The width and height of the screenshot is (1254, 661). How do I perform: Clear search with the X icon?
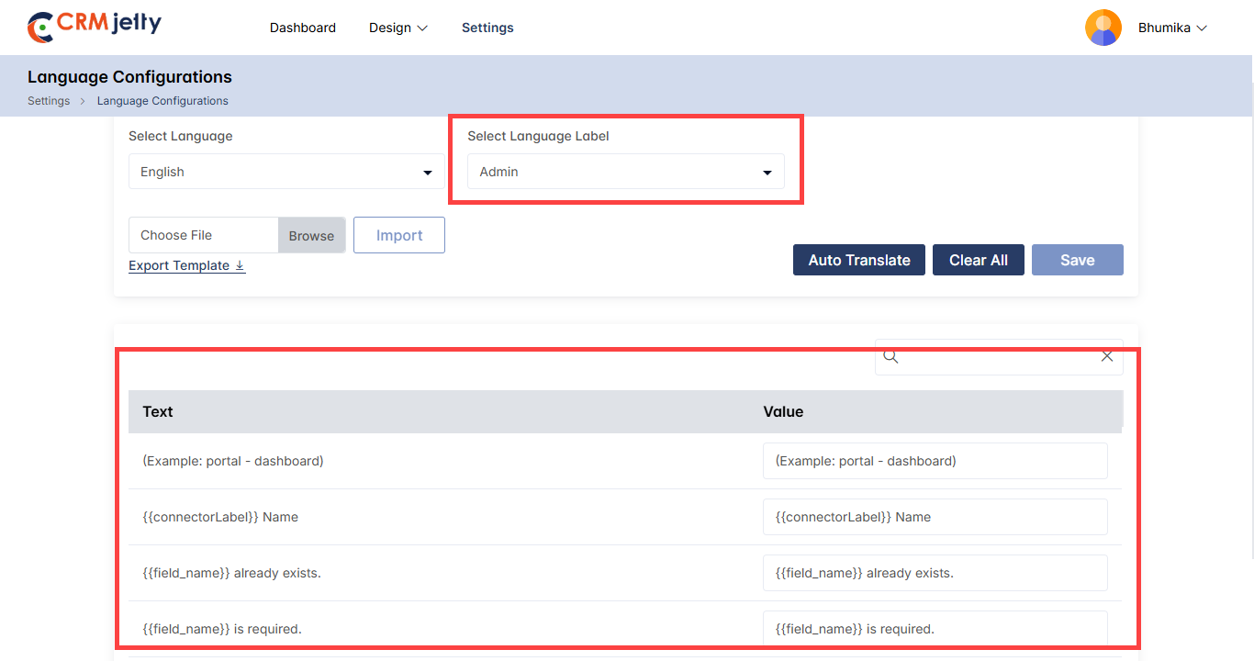click(x=1106, y=357)
